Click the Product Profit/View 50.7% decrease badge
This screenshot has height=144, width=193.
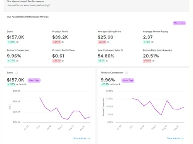pos(57,61)
